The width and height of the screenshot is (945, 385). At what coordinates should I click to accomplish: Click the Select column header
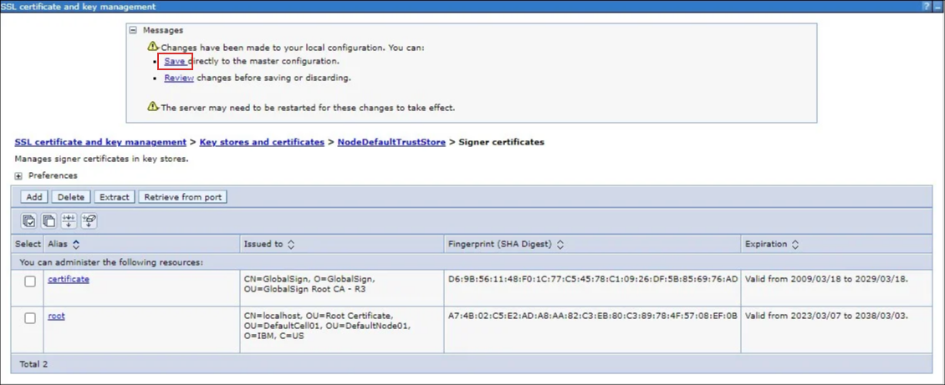point(27,244)
